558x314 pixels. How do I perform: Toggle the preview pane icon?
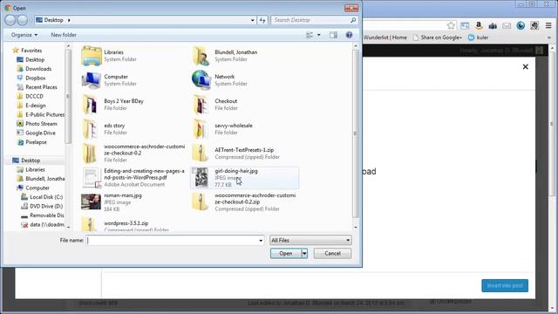(333, 35)
